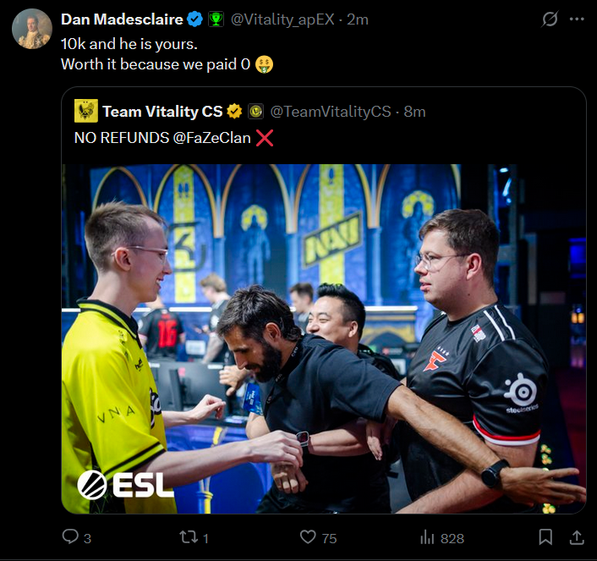
Task: Open the quoted tweet's 8m timestamp
Action: [x=414, y=112]
